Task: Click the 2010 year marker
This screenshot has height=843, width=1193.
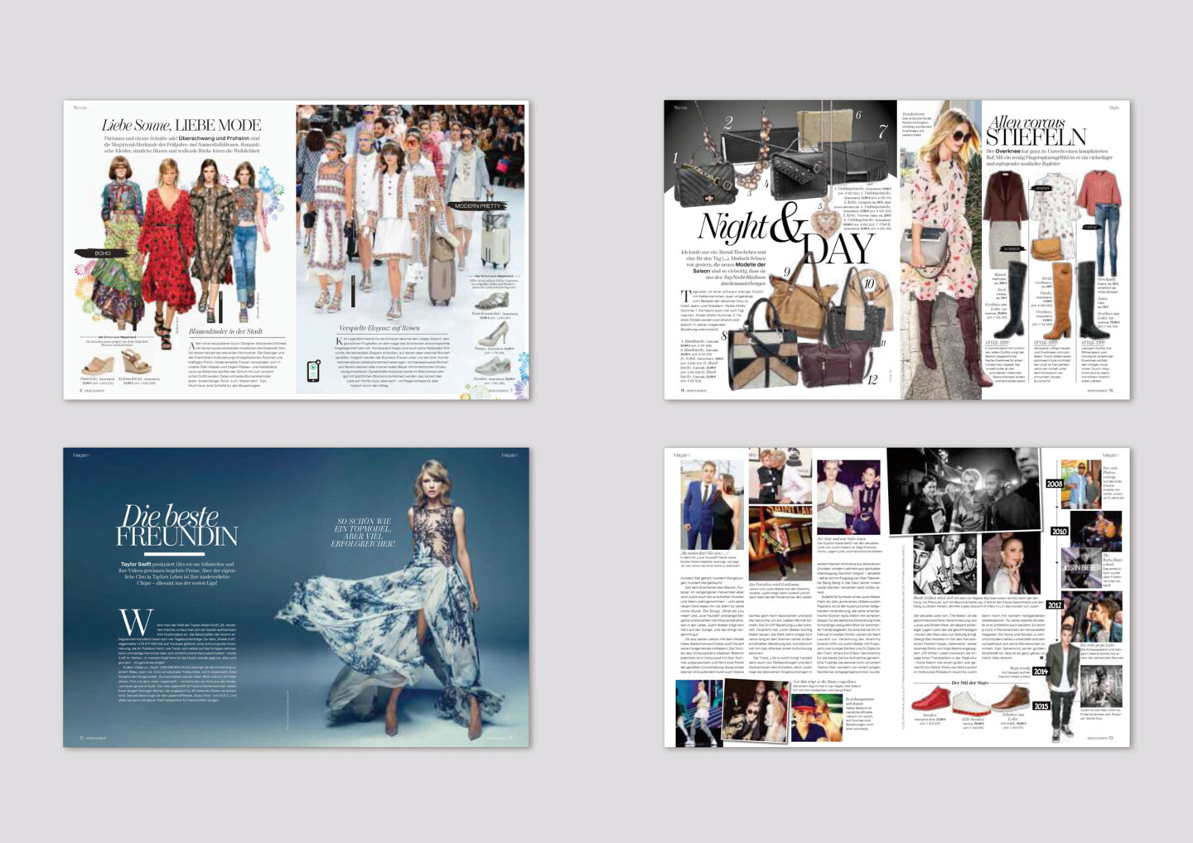Action: 1059,531
